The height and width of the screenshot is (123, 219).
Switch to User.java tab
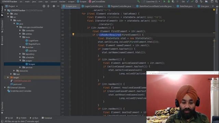(204, 6)
